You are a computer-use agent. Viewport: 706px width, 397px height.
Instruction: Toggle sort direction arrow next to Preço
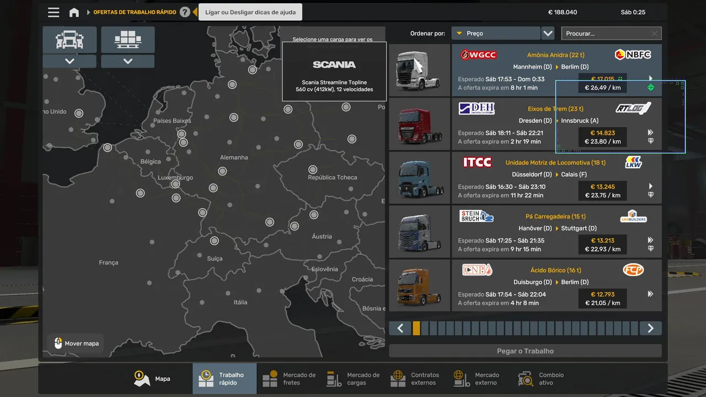pos(548,34)
